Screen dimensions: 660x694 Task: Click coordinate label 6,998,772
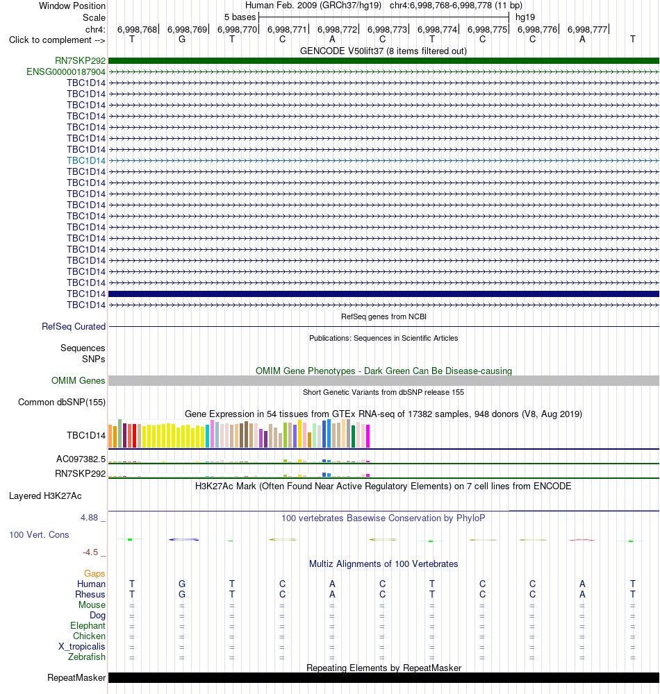(x=337, y=29)
